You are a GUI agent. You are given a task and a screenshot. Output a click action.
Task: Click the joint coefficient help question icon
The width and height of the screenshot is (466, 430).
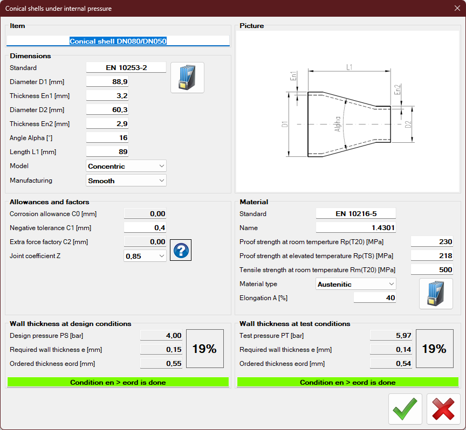(181, 251)
